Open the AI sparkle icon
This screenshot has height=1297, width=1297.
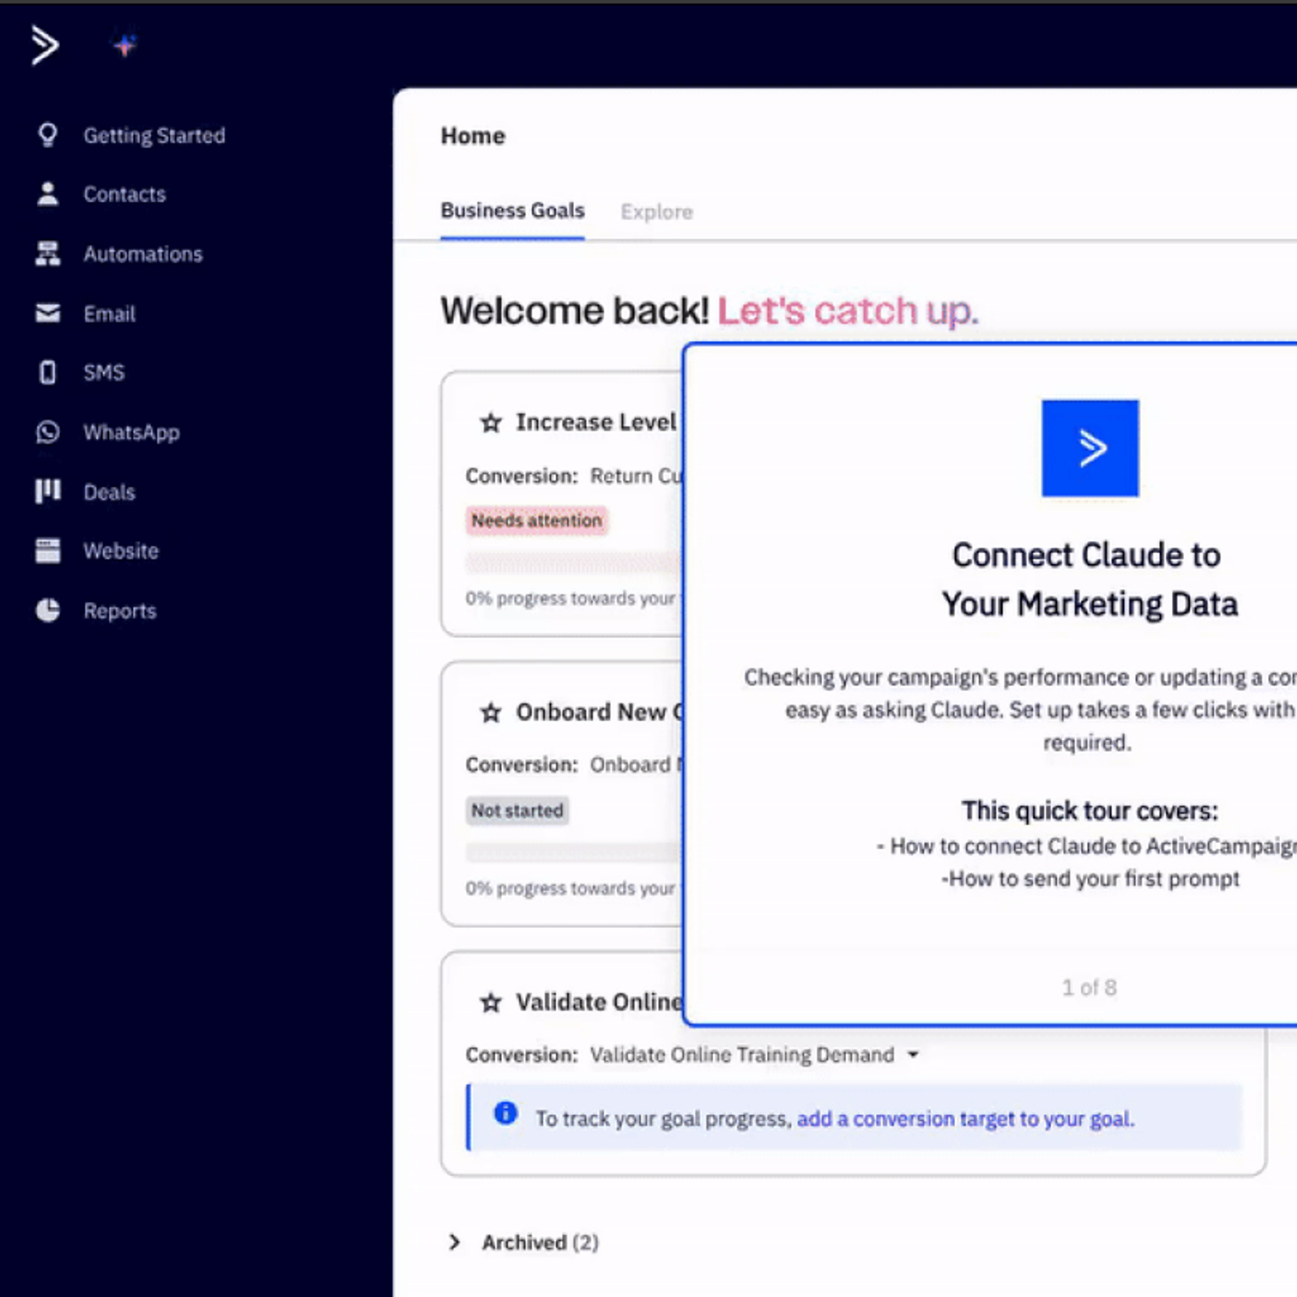coord(125,45)
